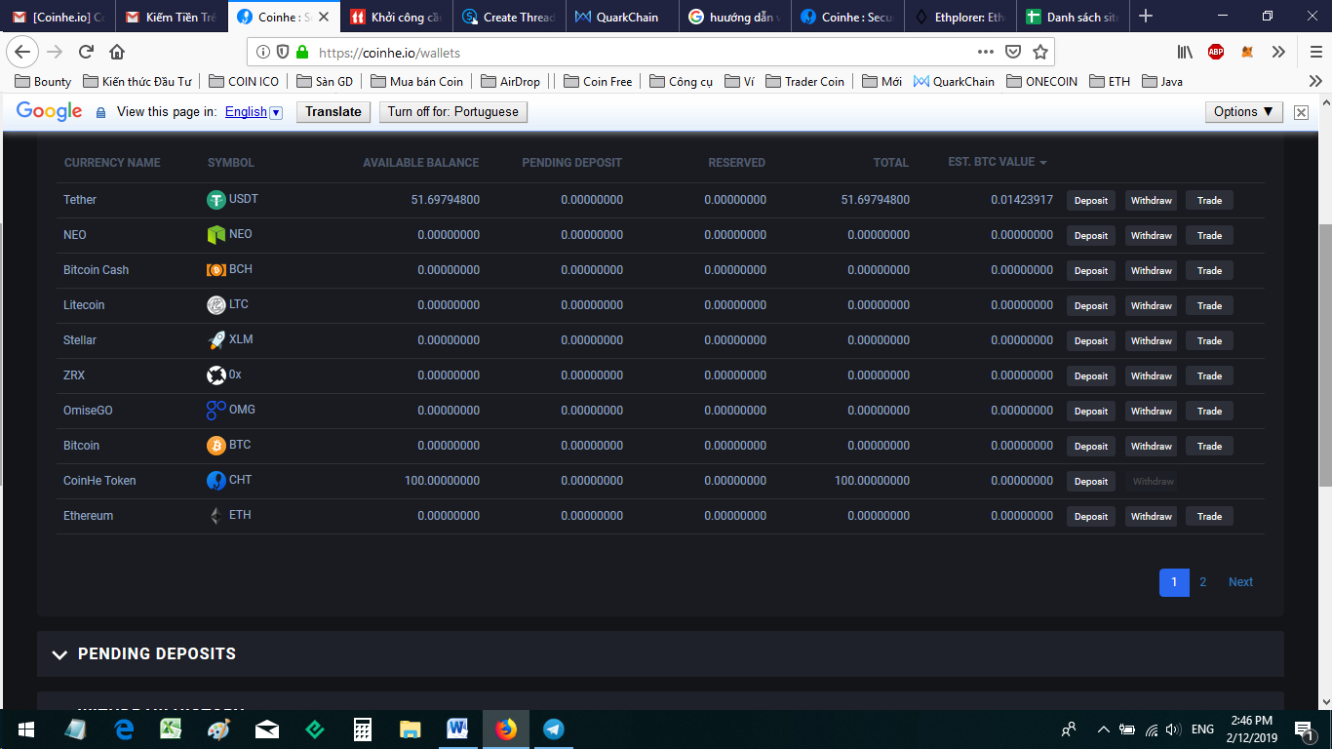Switch to the QuarkChain browser tab

coord(620,17)
